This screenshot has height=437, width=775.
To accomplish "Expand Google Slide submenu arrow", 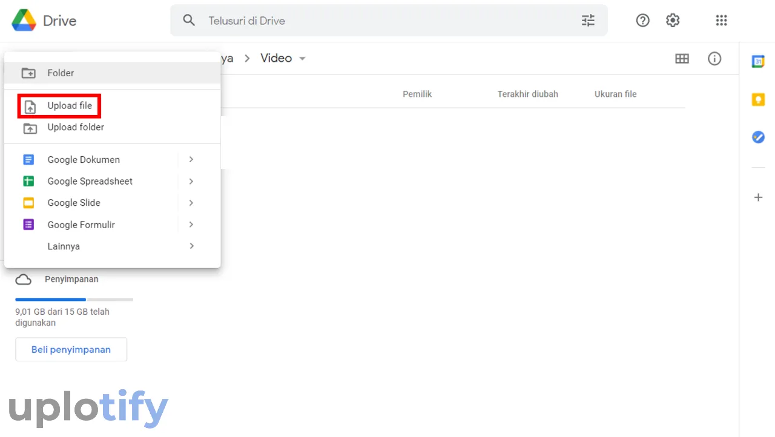I will [191, 203].
